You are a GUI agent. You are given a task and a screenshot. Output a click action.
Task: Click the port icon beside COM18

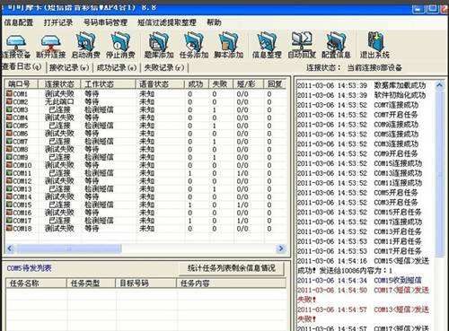click(9, 229)
